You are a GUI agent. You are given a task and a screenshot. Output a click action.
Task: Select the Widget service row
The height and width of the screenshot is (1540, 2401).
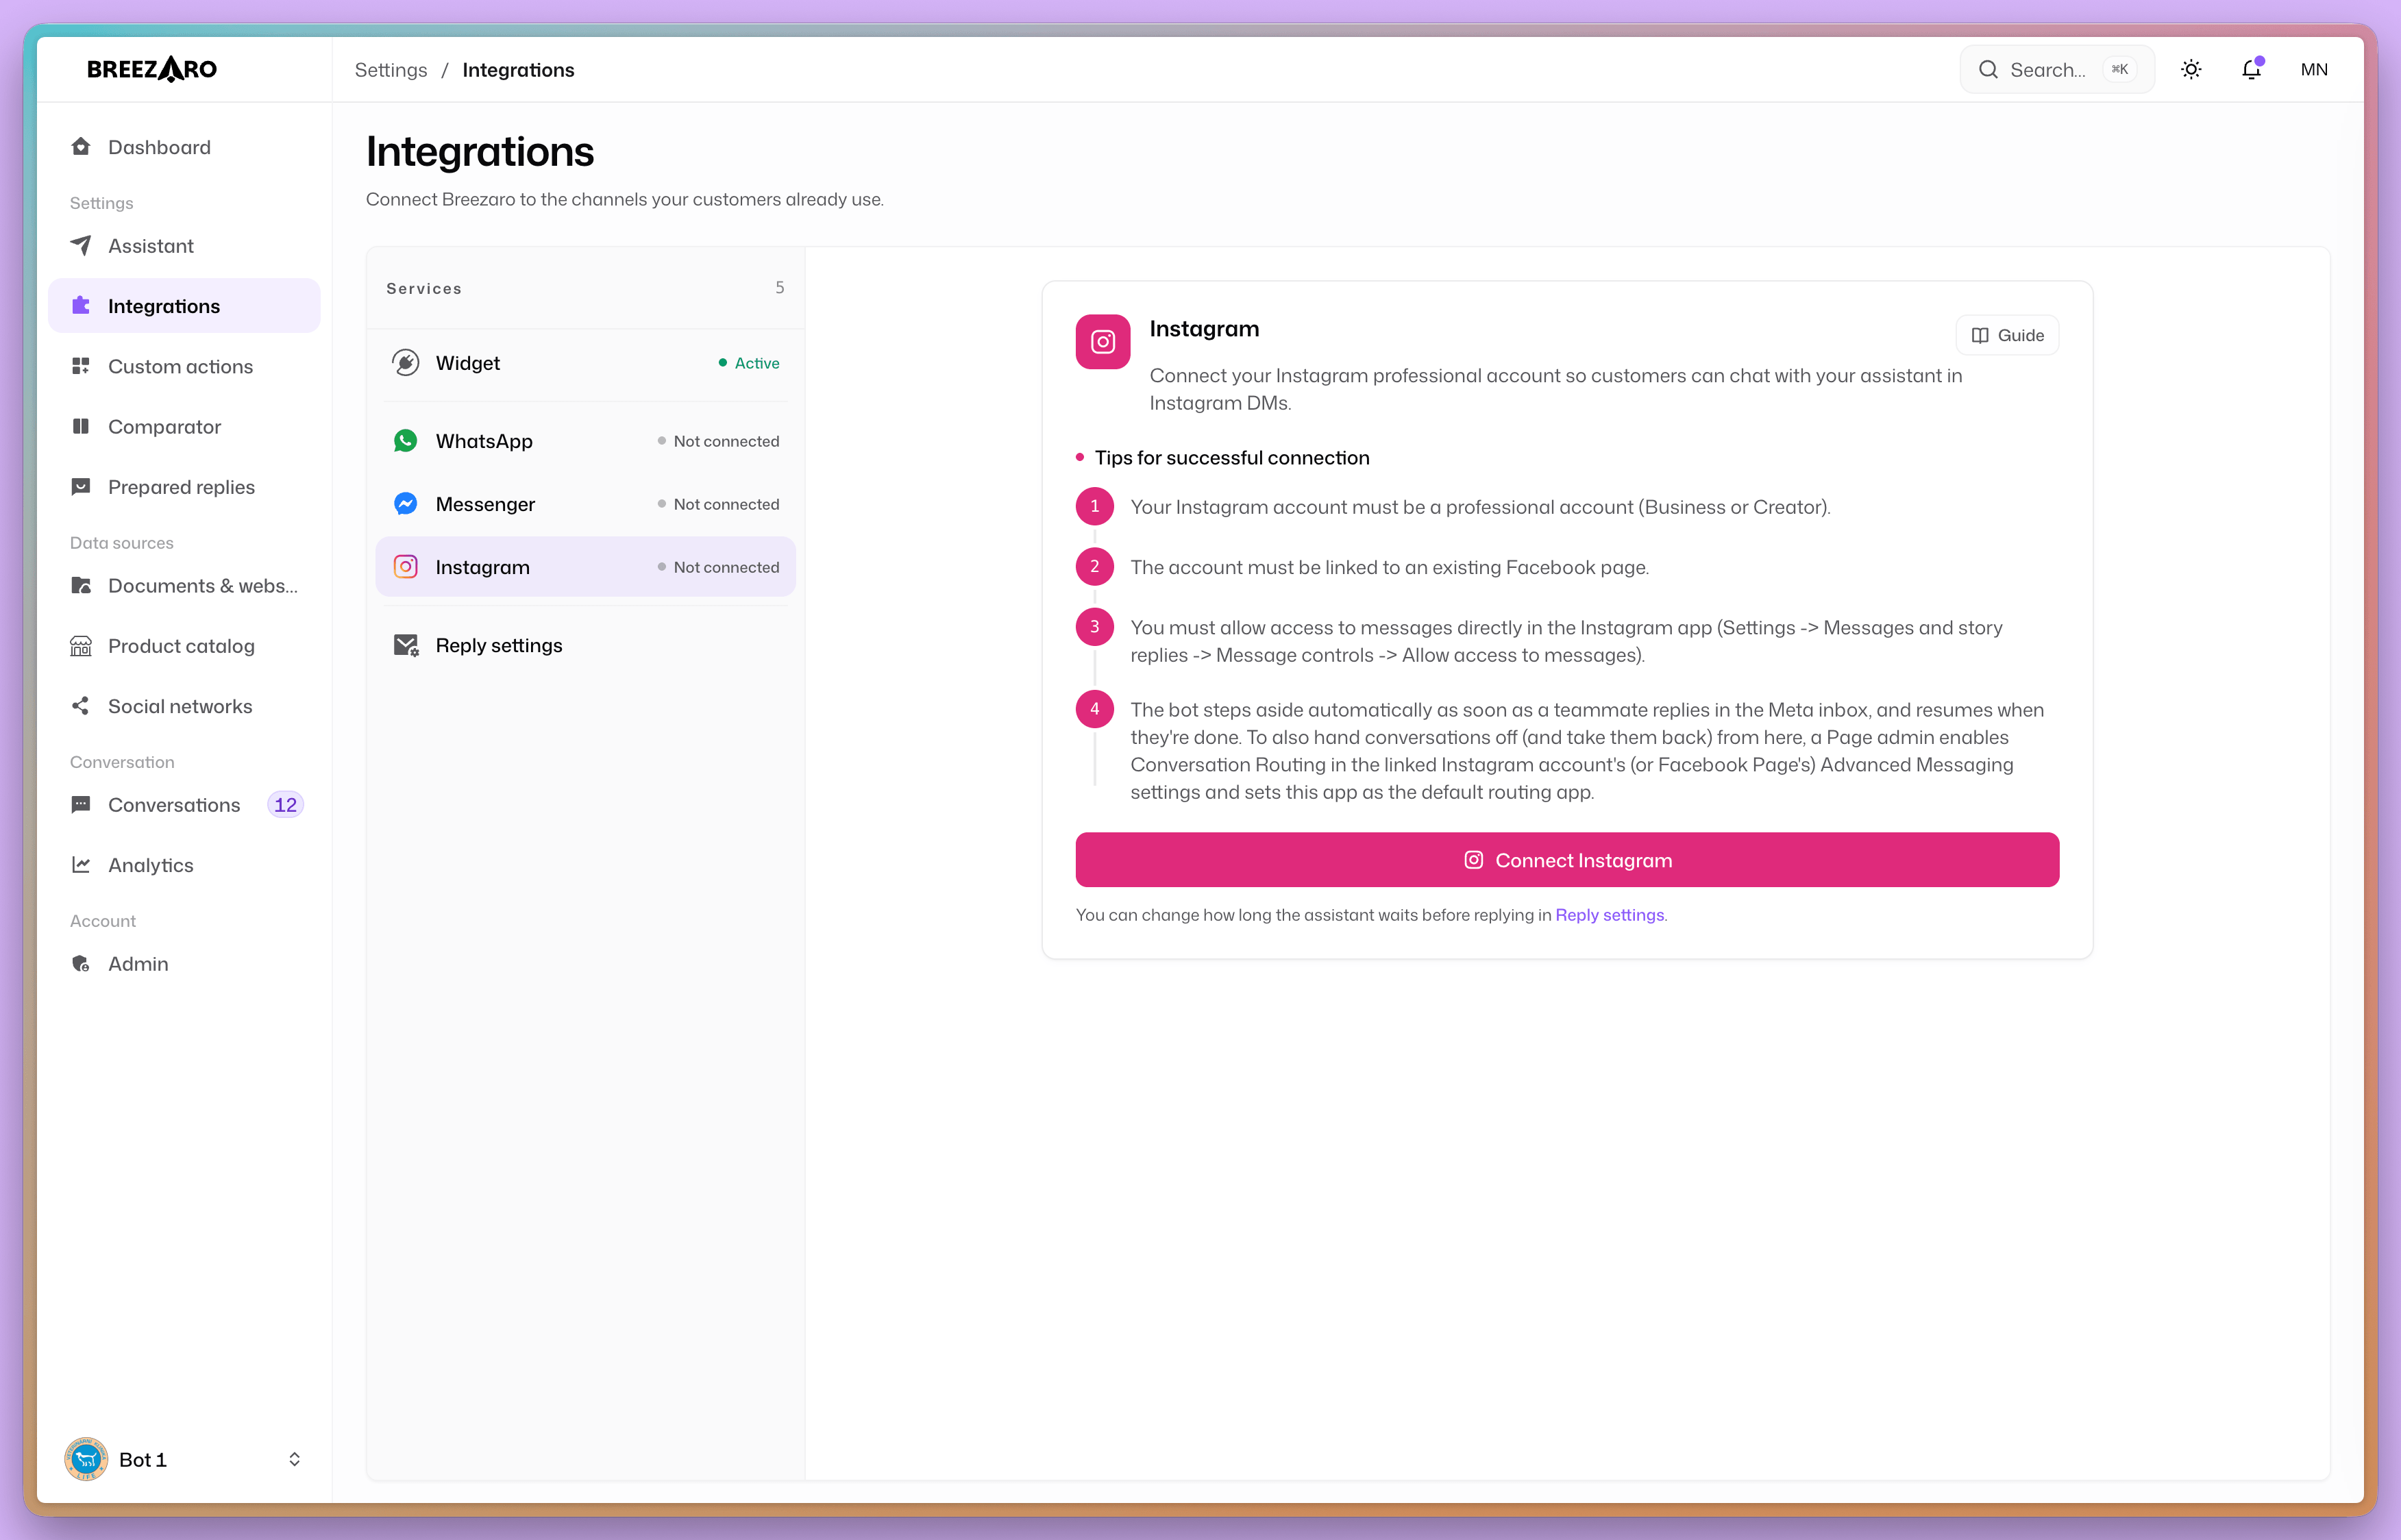(x=585, y=362)
